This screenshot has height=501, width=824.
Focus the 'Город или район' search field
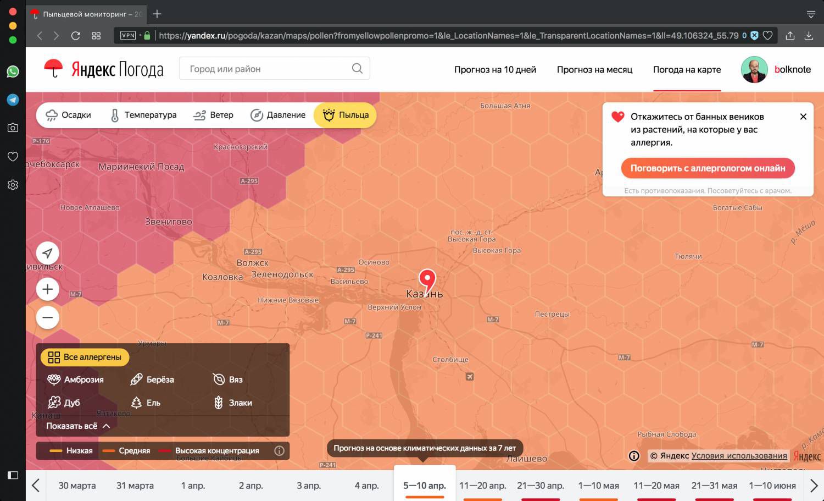(274, 68)
